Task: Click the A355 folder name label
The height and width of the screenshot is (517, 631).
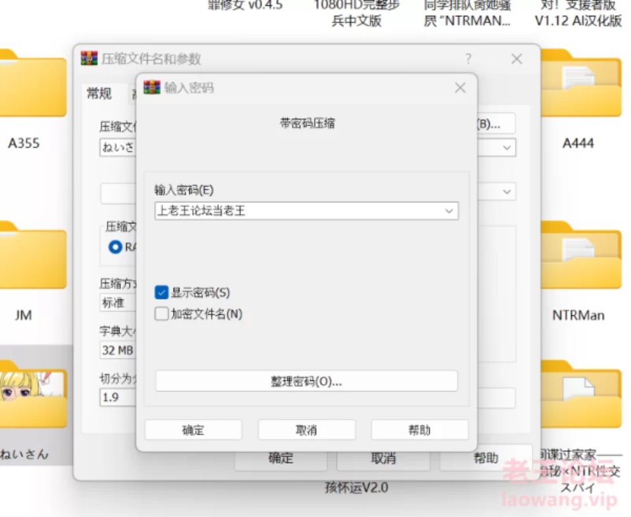Action: pyautogui.click(x=24, y=143)
